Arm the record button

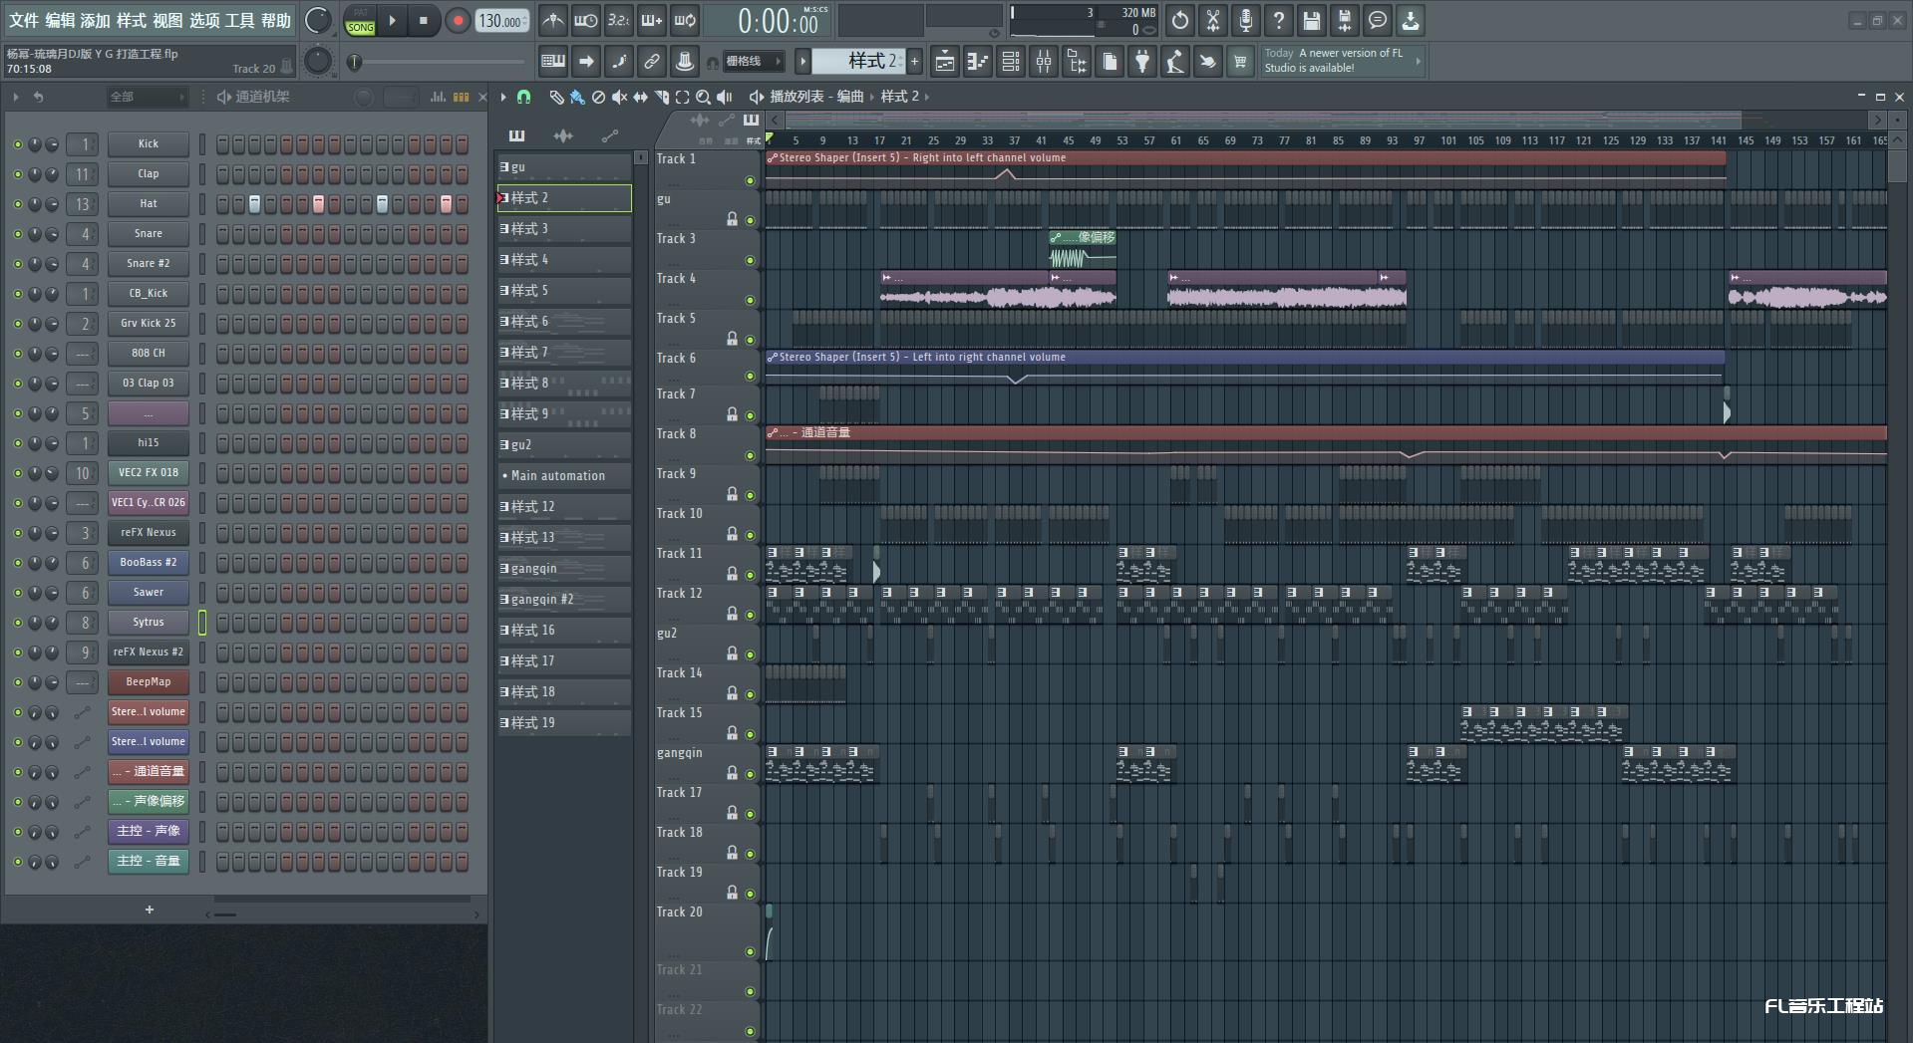coord(458,20)
